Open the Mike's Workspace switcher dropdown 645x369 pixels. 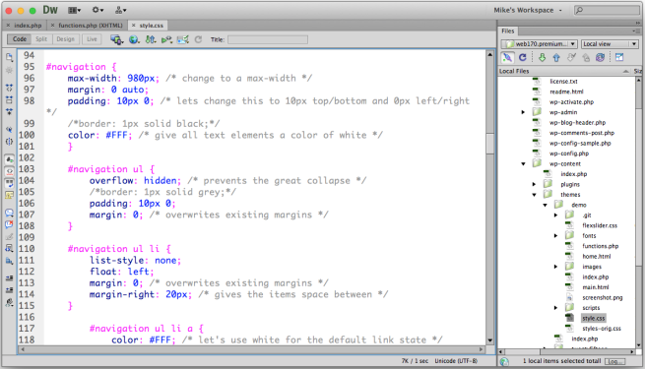[528, 10]
